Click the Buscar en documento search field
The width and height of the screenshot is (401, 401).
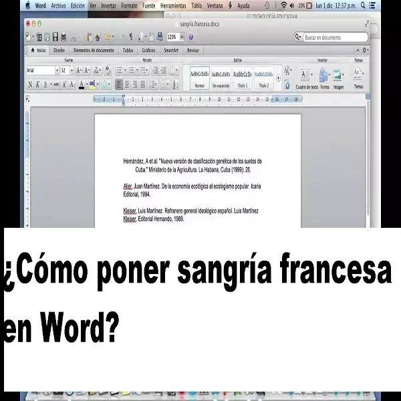coord(336,37)
